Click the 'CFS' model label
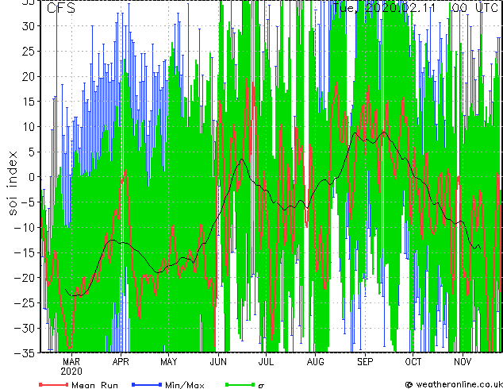 pyautogui.click(x=61, y=8)
